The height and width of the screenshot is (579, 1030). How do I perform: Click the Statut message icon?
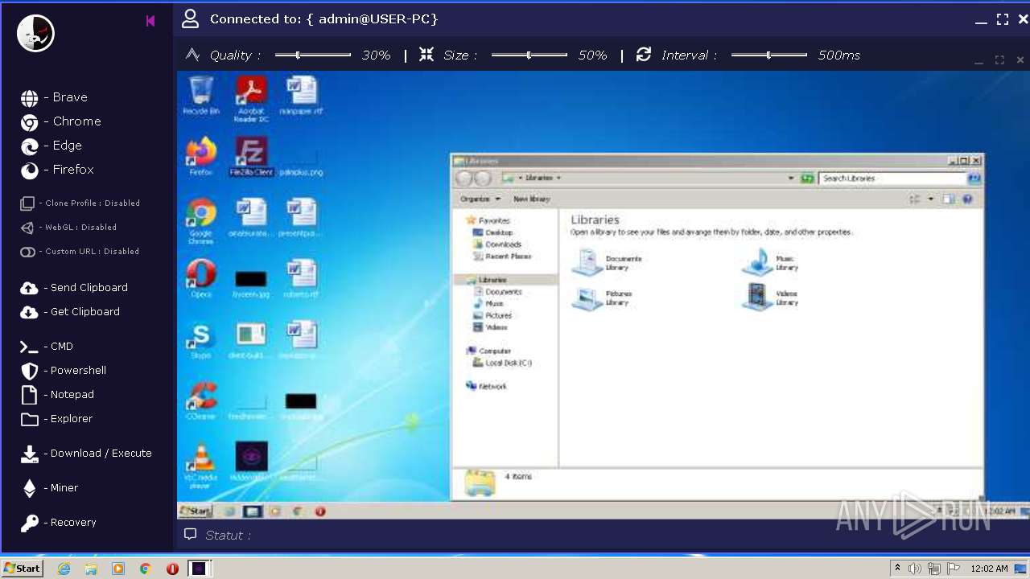coord(191,534)
